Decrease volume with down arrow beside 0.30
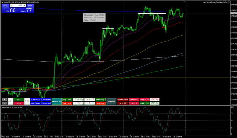 tap(11, 5)
